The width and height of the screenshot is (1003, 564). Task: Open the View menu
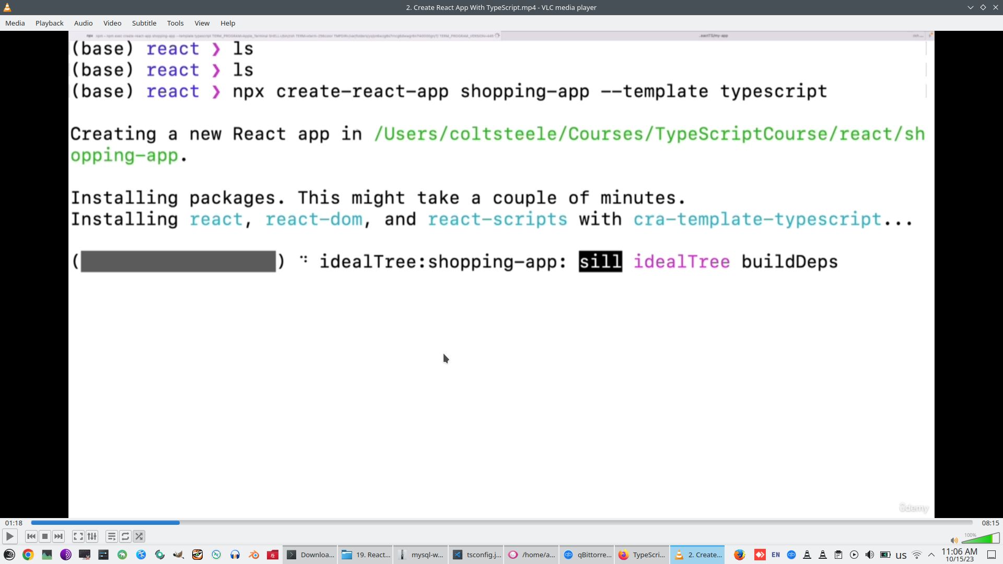202,23
